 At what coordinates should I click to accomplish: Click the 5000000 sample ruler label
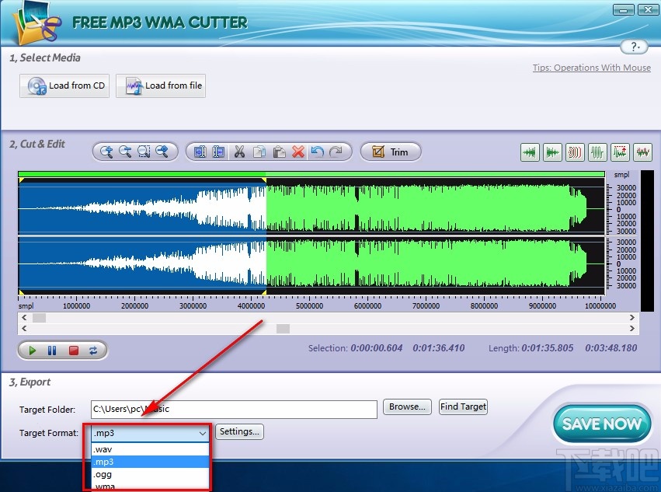point(310,306)
